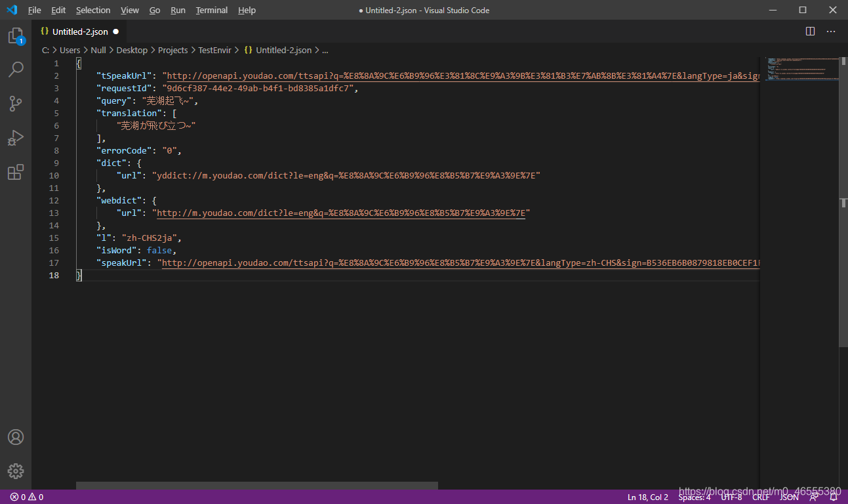
Task: Open the Terminal menu
Action: (x=212, y=10)
